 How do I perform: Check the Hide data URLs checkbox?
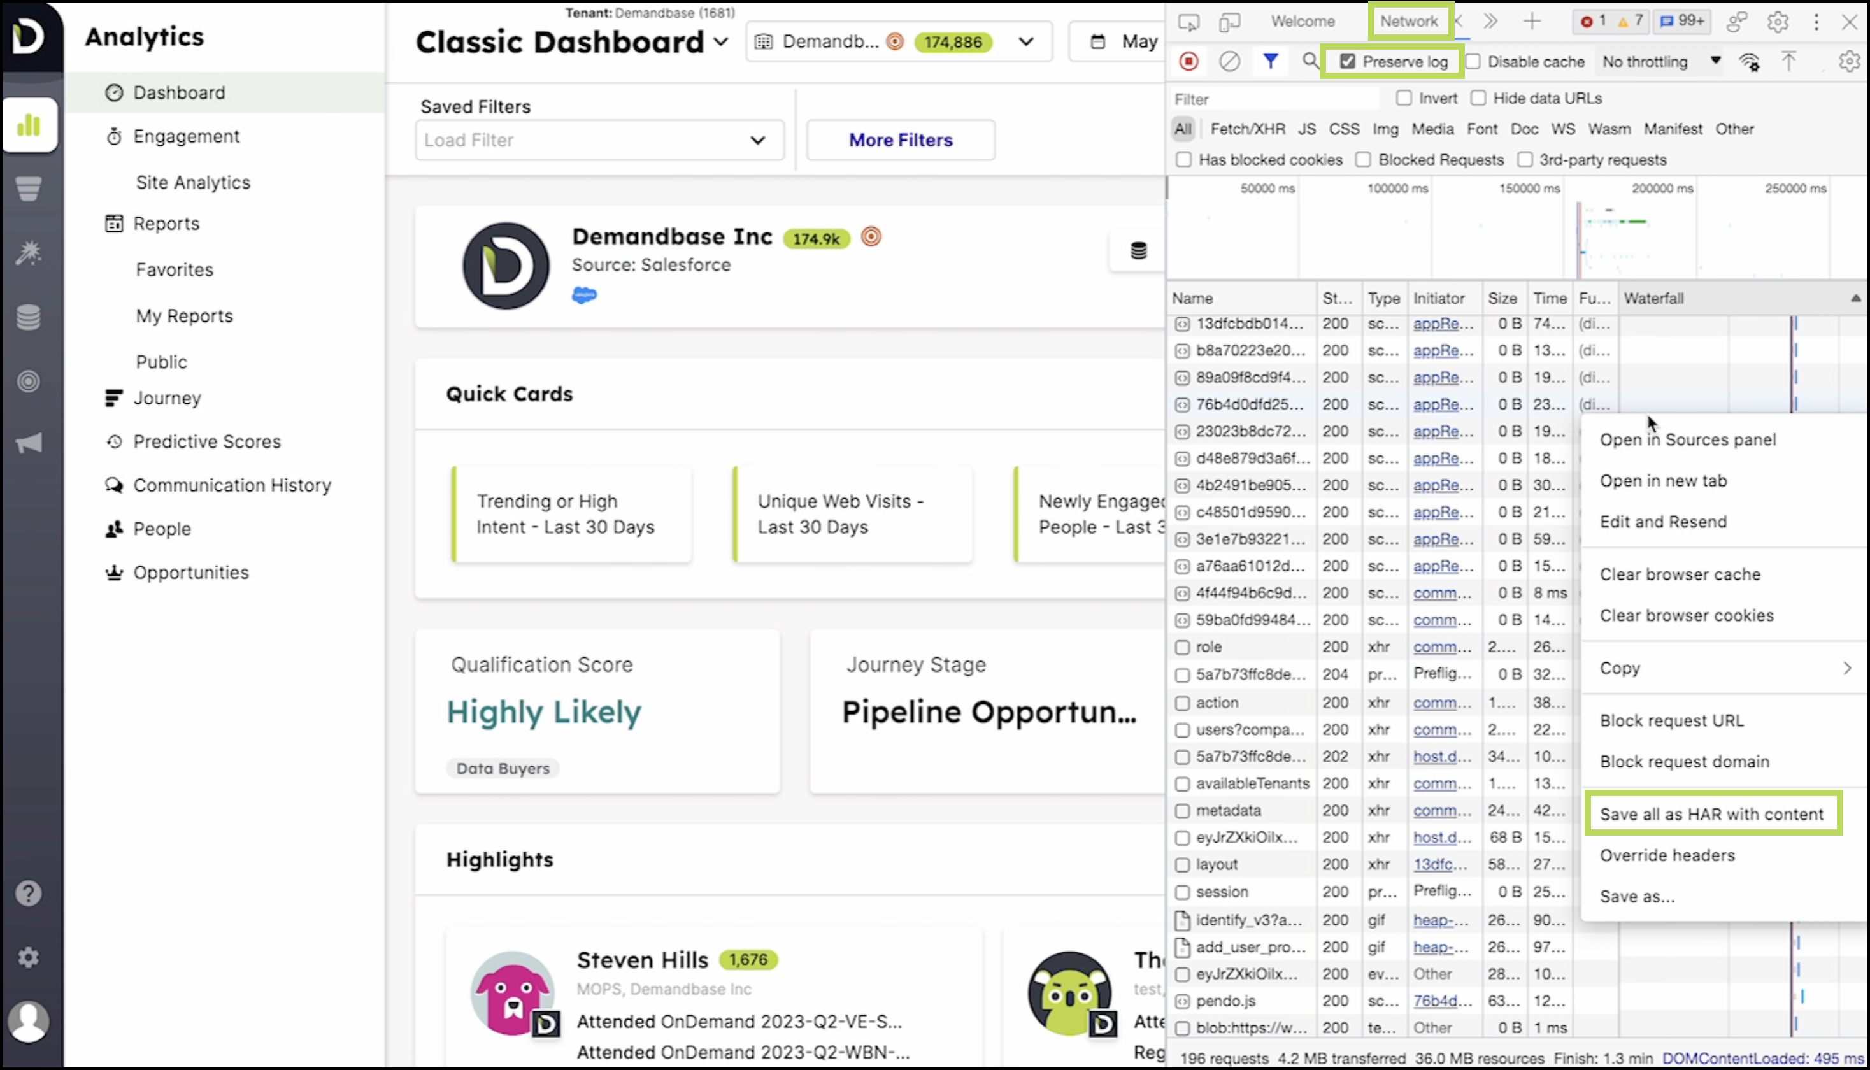coord(1478,99)
